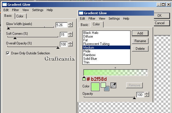Open the inner Basic tab
The image size is (172, 113).
[84, 25]
